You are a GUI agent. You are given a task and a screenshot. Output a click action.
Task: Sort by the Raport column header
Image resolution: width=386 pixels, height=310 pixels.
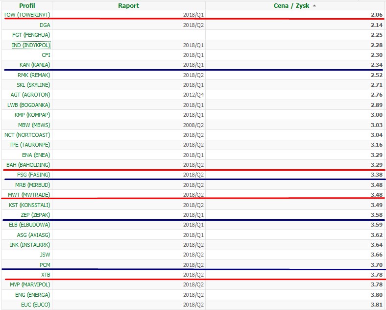pyautogui.click(x=128, y=6)
